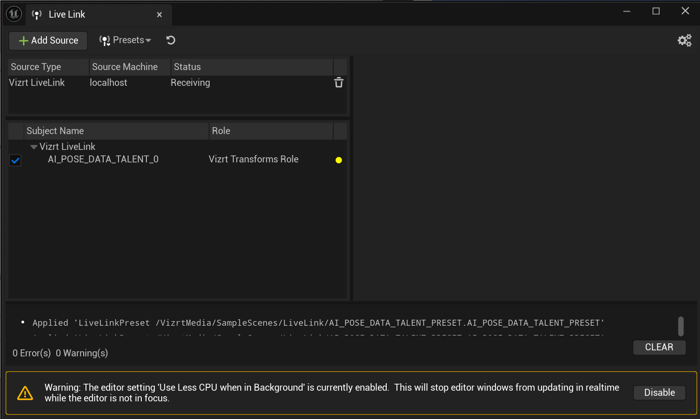Open Live Link settings gears icon
Viewport: 700px width, 419px height.
click(x=684, y=41)
